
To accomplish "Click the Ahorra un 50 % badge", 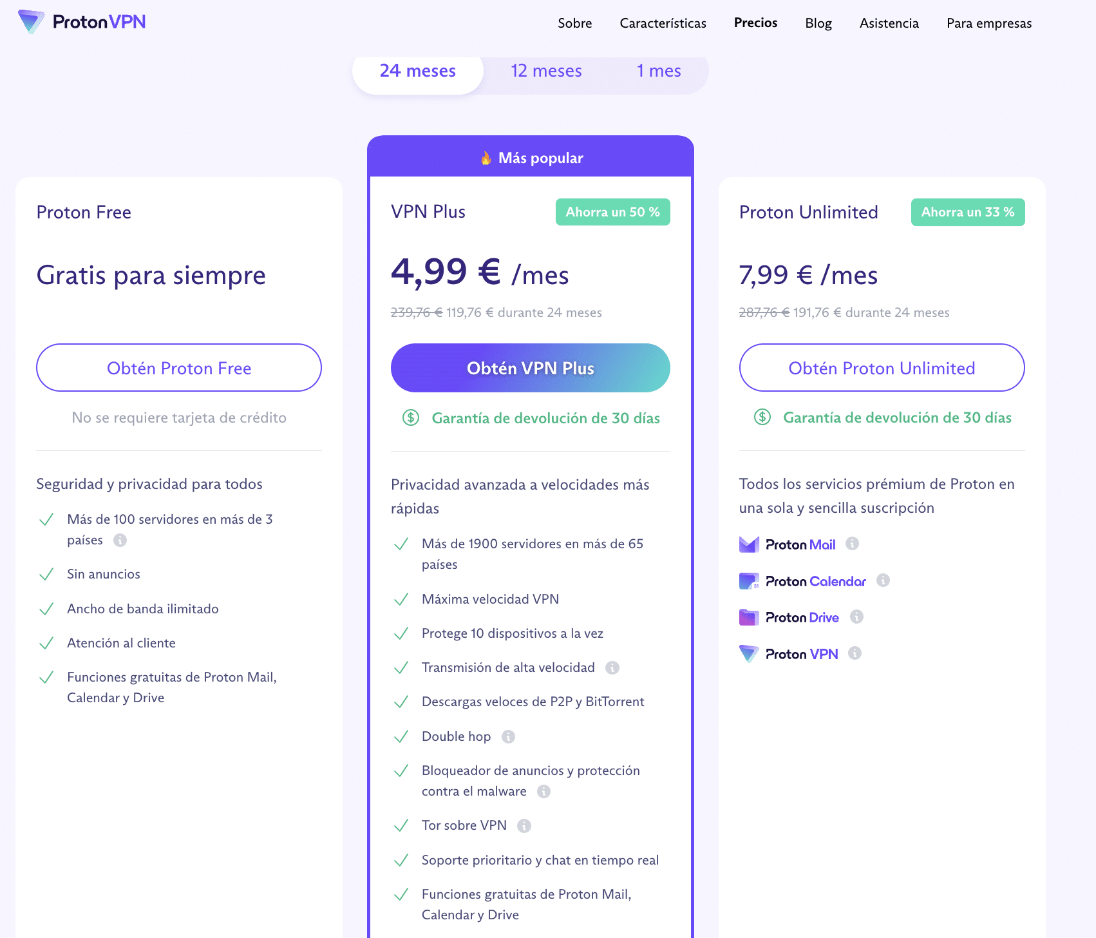I will 613,212.
